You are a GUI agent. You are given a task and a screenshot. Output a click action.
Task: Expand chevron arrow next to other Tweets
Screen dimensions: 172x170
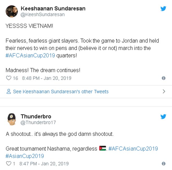coord(164,92)
